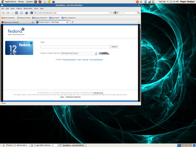This screenshot has width=196, height=147.
Task: Open the Bluetooth icon in system tray
Action: (x=145, y=2)
